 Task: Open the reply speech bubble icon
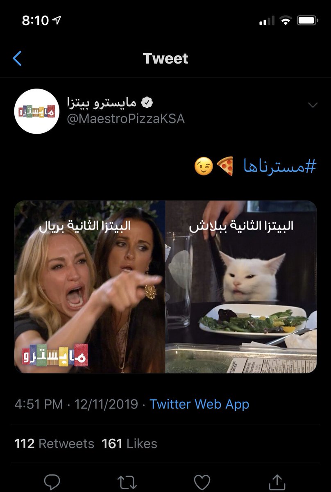coord(52,482)
